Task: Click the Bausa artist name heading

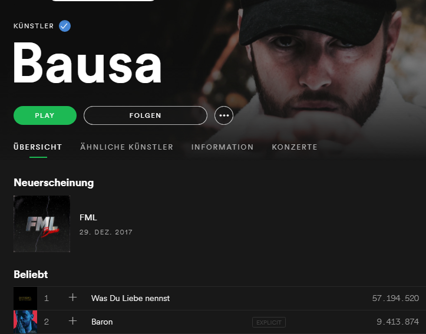Action: point(87,63)
